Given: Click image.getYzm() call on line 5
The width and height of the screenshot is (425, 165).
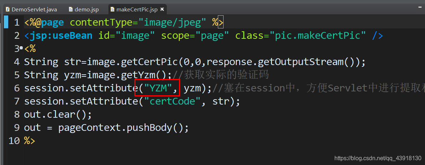Looking at the screenshot, I should (x=127, y=75).
